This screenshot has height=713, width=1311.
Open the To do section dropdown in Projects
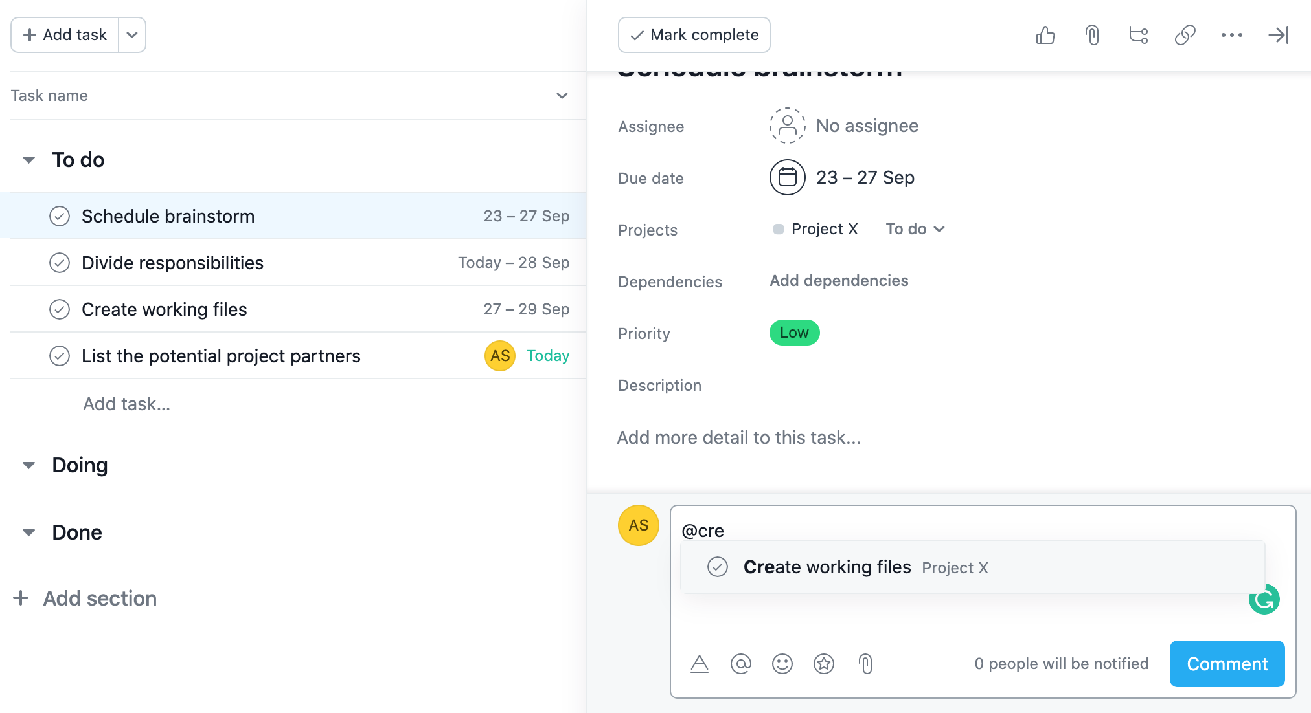[915, 229]
